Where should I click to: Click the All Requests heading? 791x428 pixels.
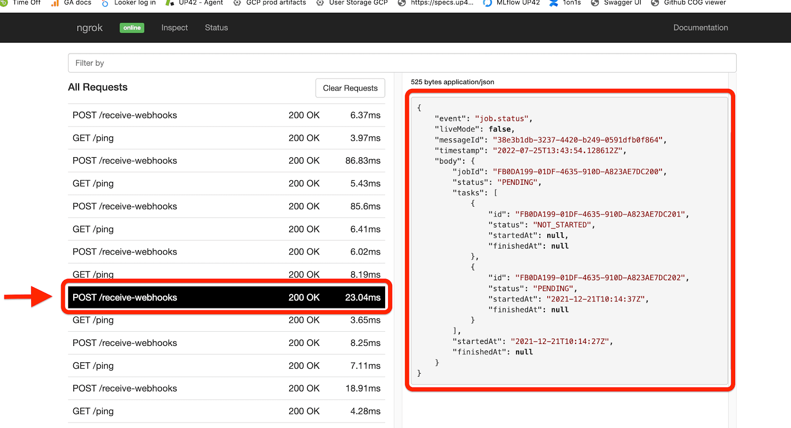click(x=98, y=87)
